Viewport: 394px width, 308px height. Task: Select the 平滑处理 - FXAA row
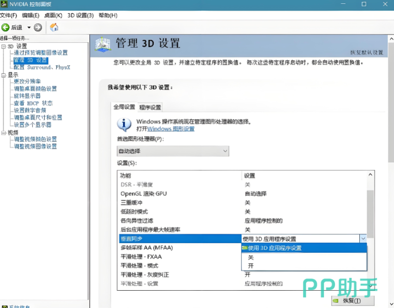coord(180,257)
